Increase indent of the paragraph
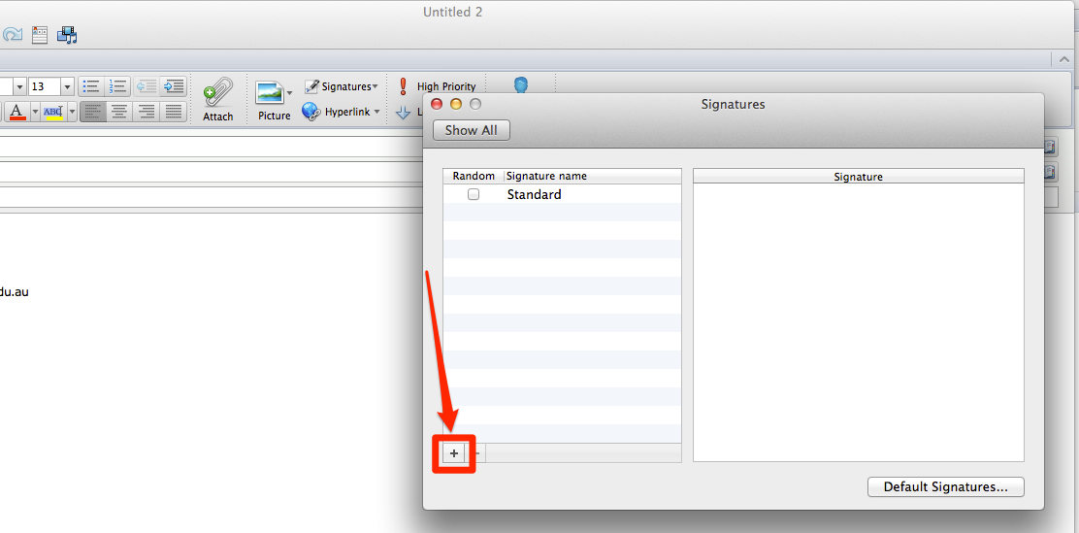Viewport: 1079px width, 533px height. (174, 86)
